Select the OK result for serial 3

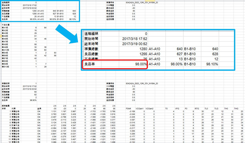click(39, 117)
